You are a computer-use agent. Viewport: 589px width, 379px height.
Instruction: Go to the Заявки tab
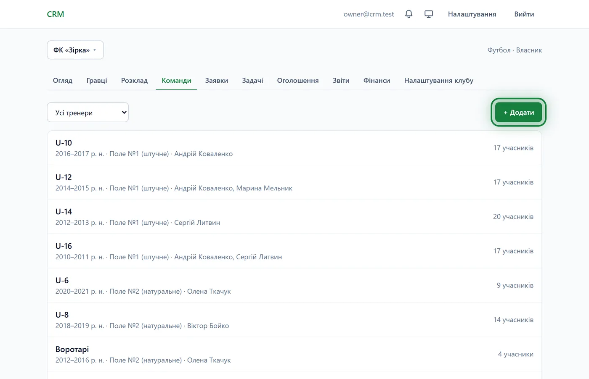point(217,80)
